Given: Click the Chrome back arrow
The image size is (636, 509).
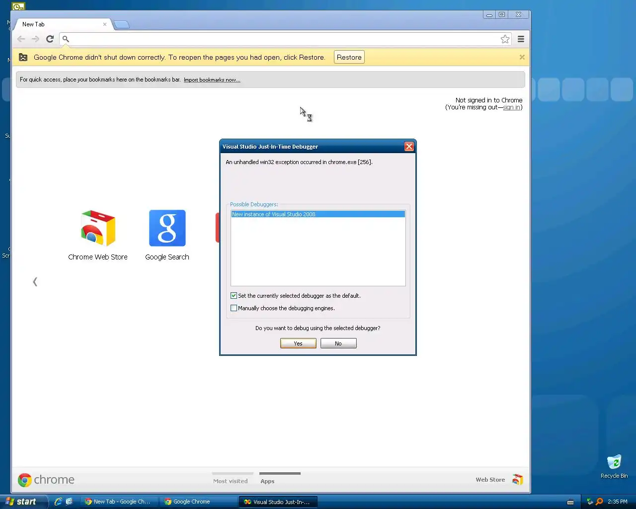Looking at the screenshot, I should (x=21, y=39).
